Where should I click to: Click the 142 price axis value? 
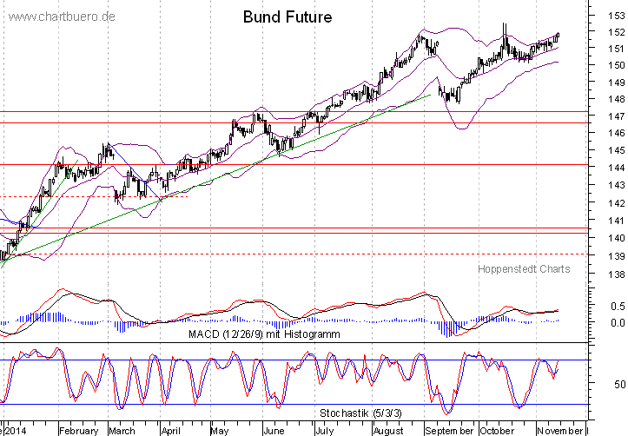pos(617,202)
